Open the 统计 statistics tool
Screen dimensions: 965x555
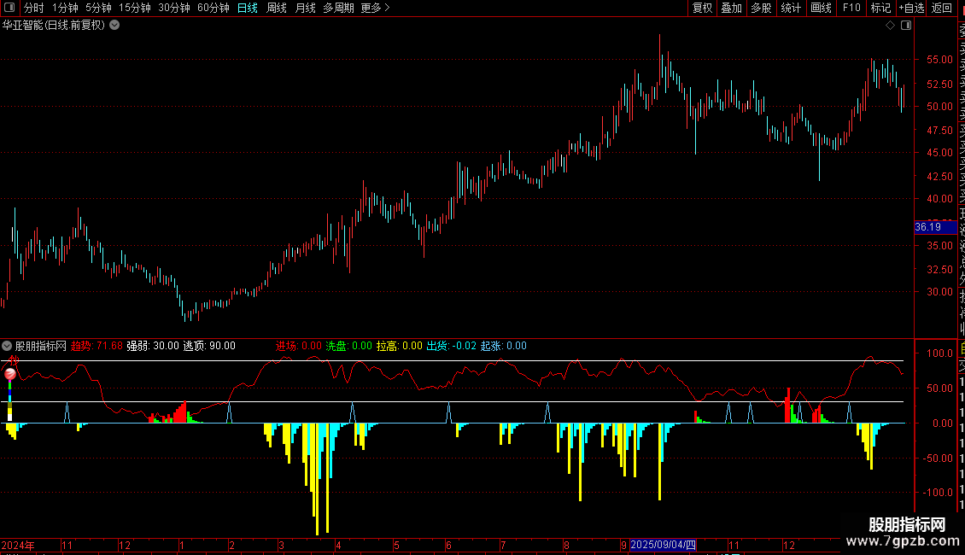tap(791, 8)
